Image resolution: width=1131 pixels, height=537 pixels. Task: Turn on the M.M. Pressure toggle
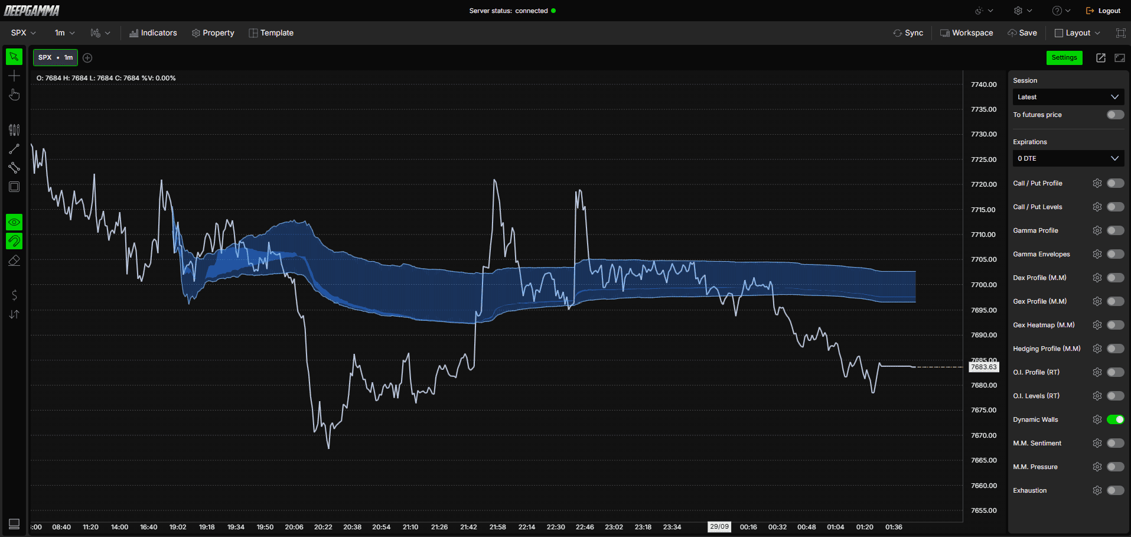(x=1116, y=467)
